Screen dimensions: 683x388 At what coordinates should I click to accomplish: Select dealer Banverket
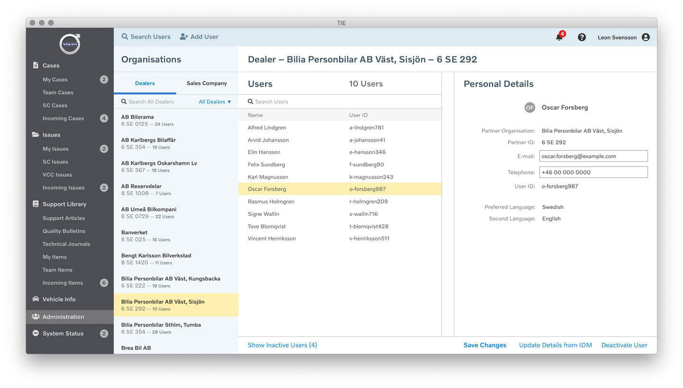pos(176,236)
